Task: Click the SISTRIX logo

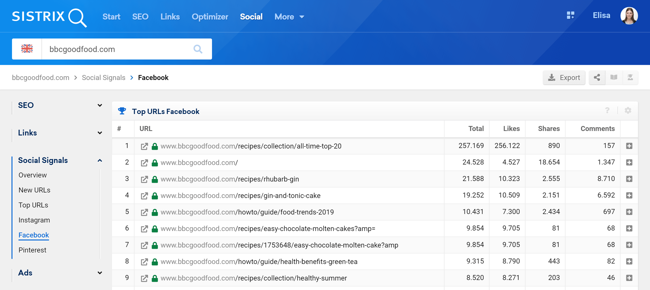Action: click(49, 17)
